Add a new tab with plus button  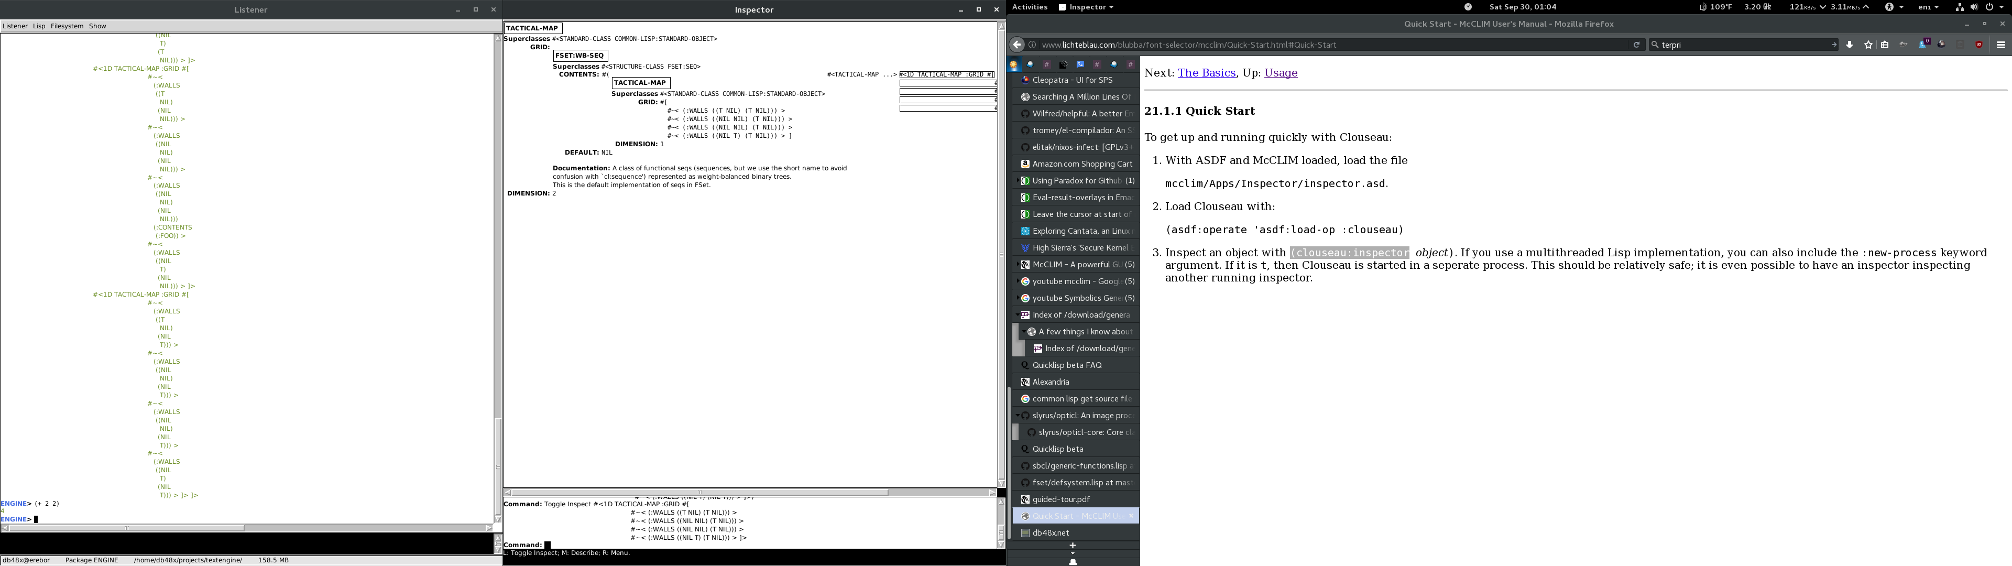pos(1073,545)
